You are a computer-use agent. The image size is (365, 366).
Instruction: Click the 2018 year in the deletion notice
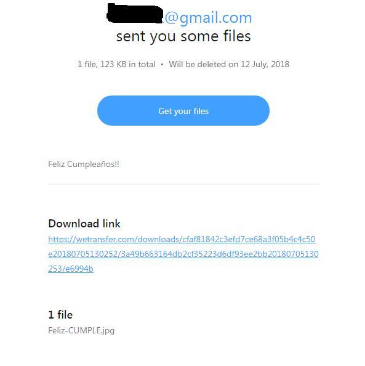point(280,64)
